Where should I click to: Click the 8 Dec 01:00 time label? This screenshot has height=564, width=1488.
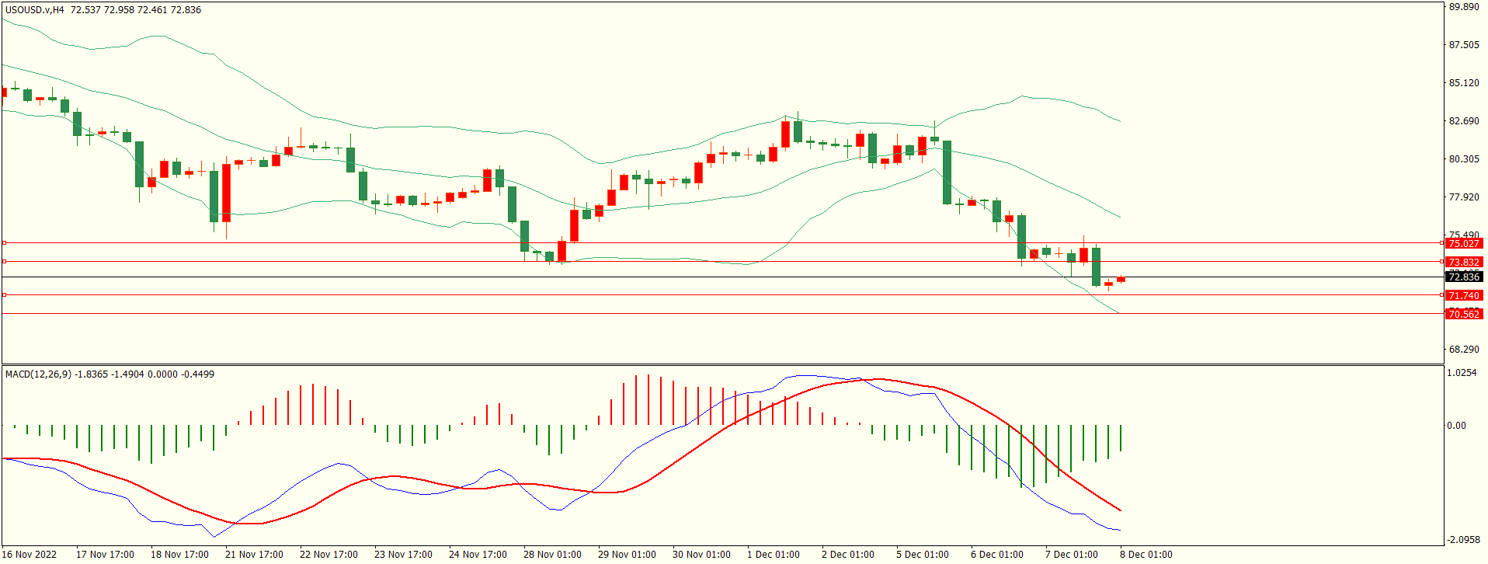point(1146,555)
